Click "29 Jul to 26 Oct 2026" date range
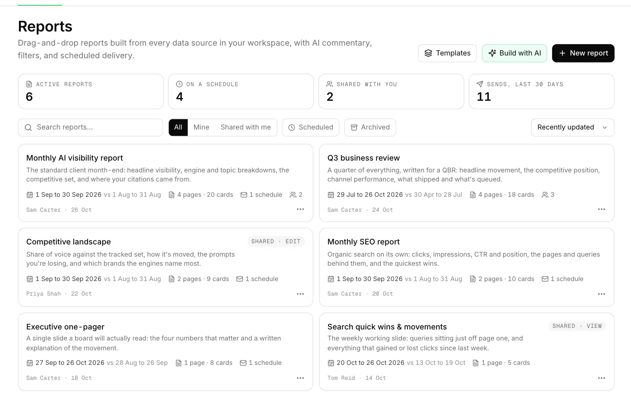The height and width of the screenshot is (407, 631). click(x=370, y=195)
